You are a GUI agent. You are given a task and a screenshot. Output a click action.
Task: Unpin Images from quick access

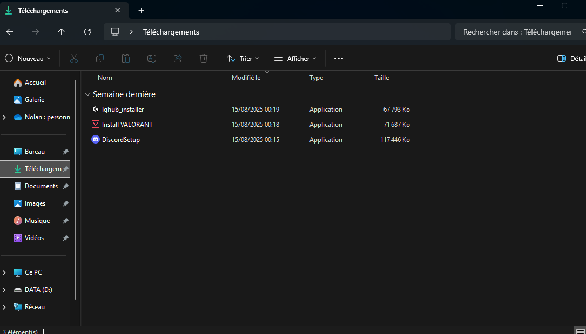click(66, 204)
